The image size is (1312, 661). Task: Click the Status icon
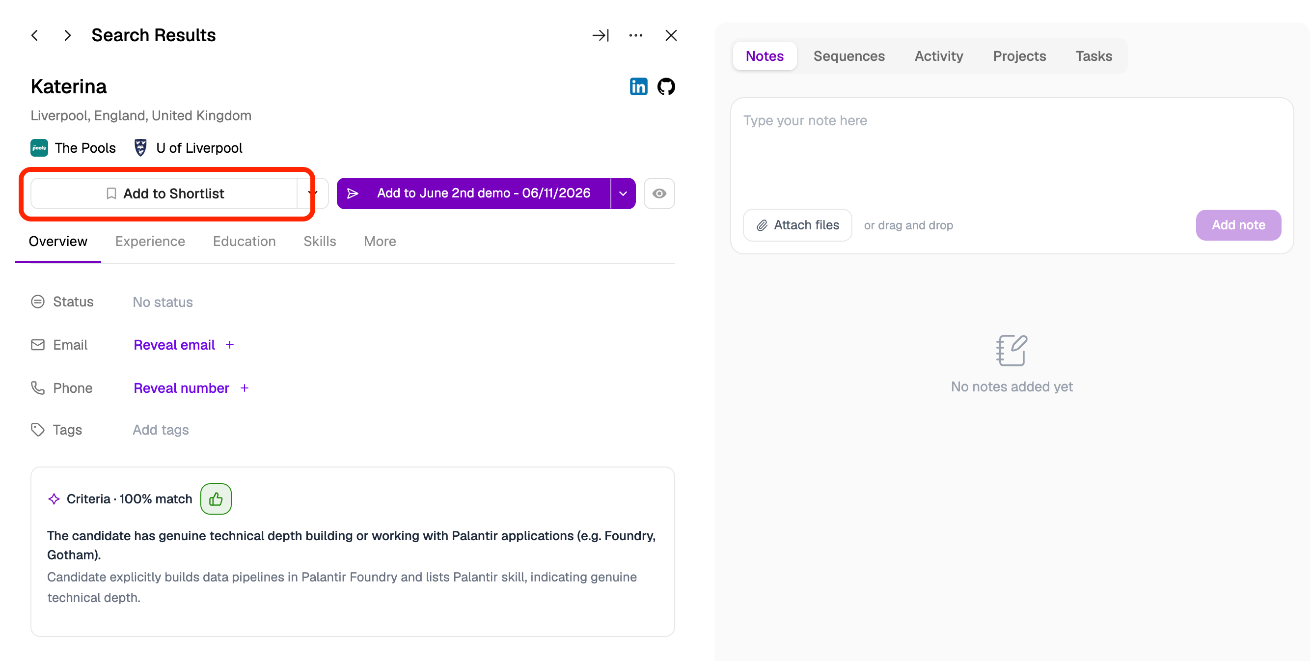[x=38, y=302]
